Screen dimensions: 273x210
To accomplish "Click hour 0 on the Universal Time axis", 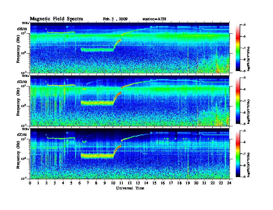I will click(x=30, y=183).
